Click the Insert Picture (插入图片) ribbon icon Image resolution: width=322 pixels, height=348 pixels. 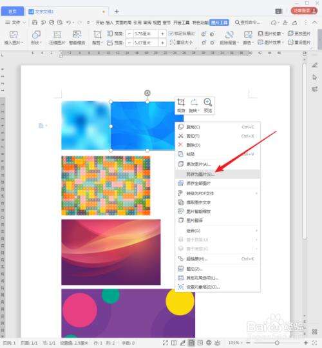click(14, 38)
